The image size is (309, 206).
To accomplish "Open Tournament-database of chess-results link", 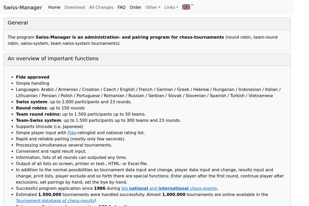I will coord(55,201).
